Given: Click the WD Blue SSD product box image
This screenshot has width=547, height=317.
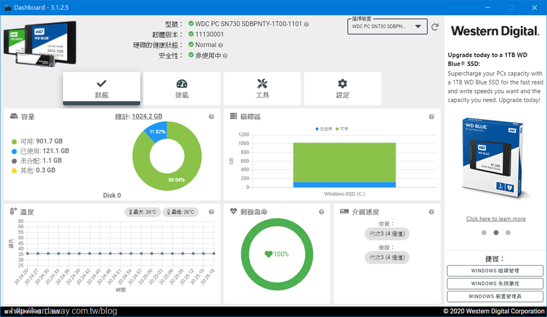Looking at the screenshot, I should pyautogui.click(x=494, y=159).
